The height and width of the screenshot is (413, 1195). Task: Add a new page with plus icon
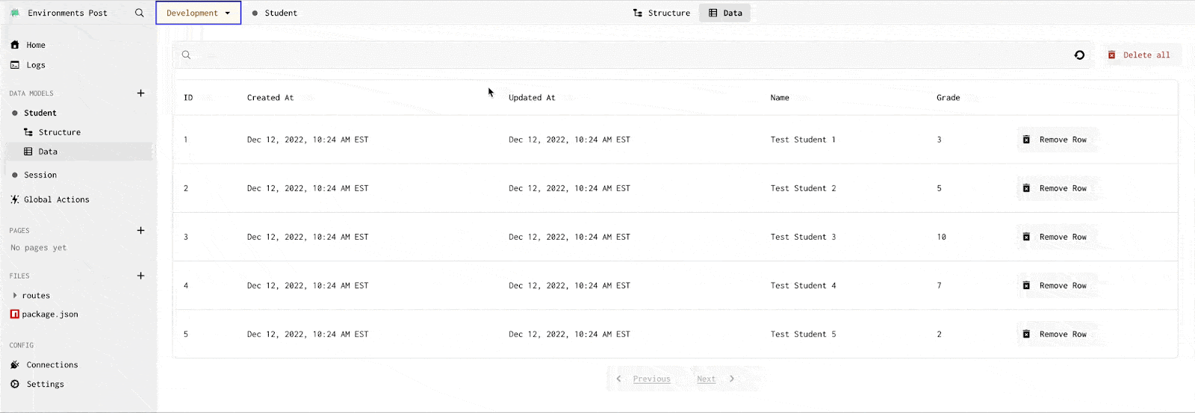point(140,230)
